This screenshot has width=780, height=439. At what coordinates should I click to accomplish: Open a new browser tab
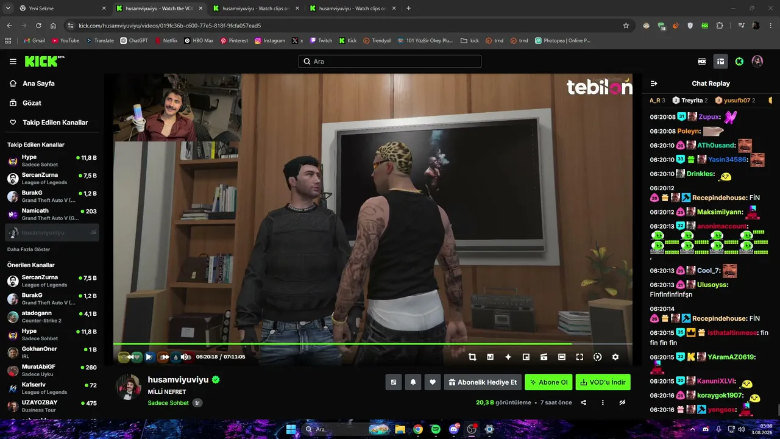click(408, 9)
